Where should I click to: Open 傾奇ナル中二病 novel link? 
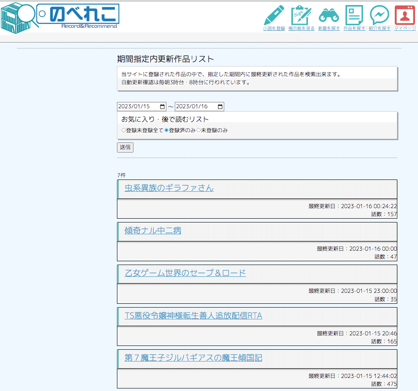point(153,230)
